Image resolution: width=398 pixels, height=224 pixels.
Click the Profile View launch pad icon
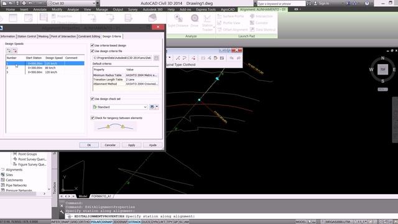(220, 23)
